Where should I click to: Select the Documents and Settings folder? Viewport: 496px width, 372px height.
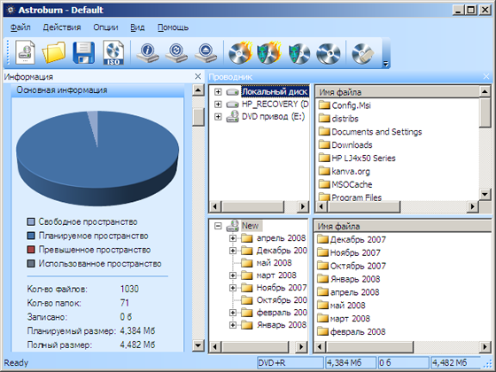(x=376, y=132)
